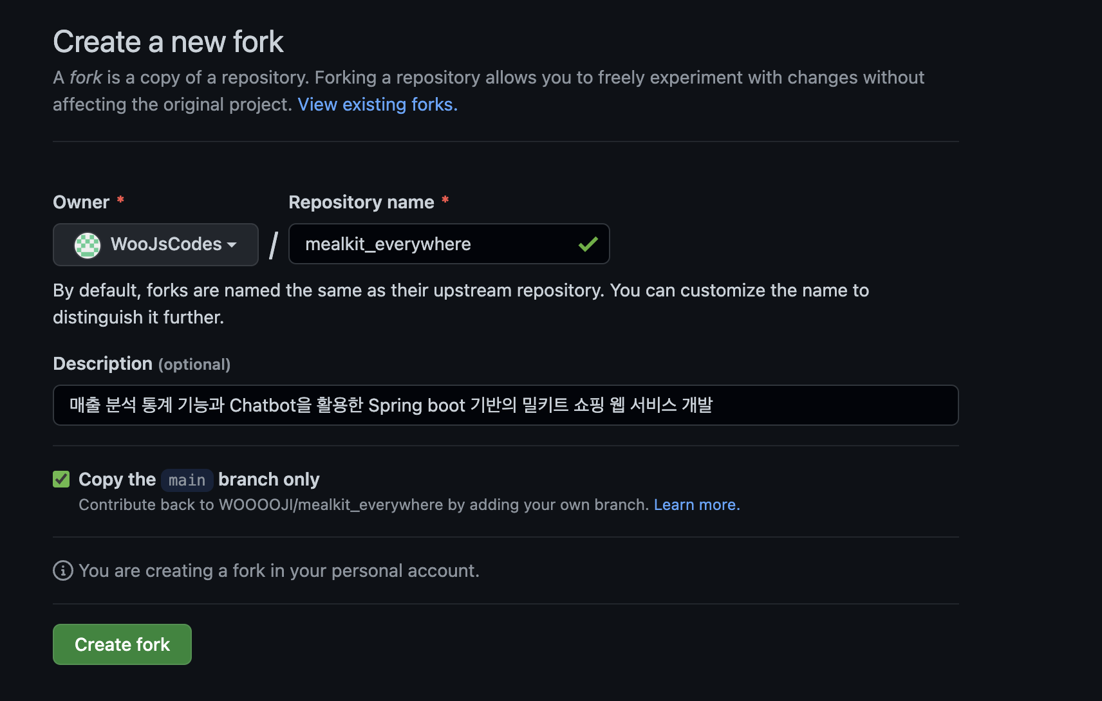Open the Learn more link
This screenshot has height=701, width=1102.
coord(697,505)
